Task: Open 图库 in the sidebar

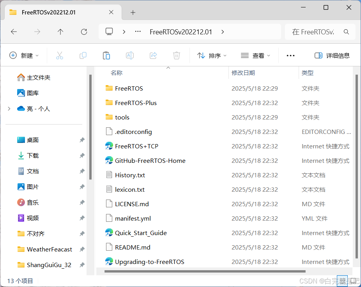Action: [x=28, y=93]
